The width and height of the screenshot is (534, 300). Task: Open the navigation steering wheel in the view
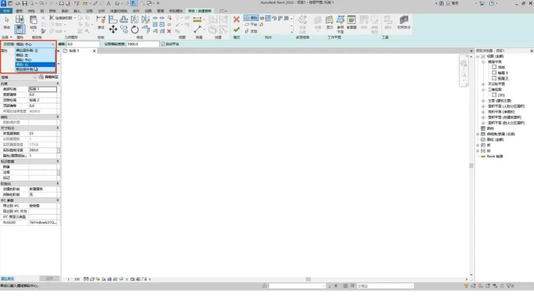[x=463, y=64]
